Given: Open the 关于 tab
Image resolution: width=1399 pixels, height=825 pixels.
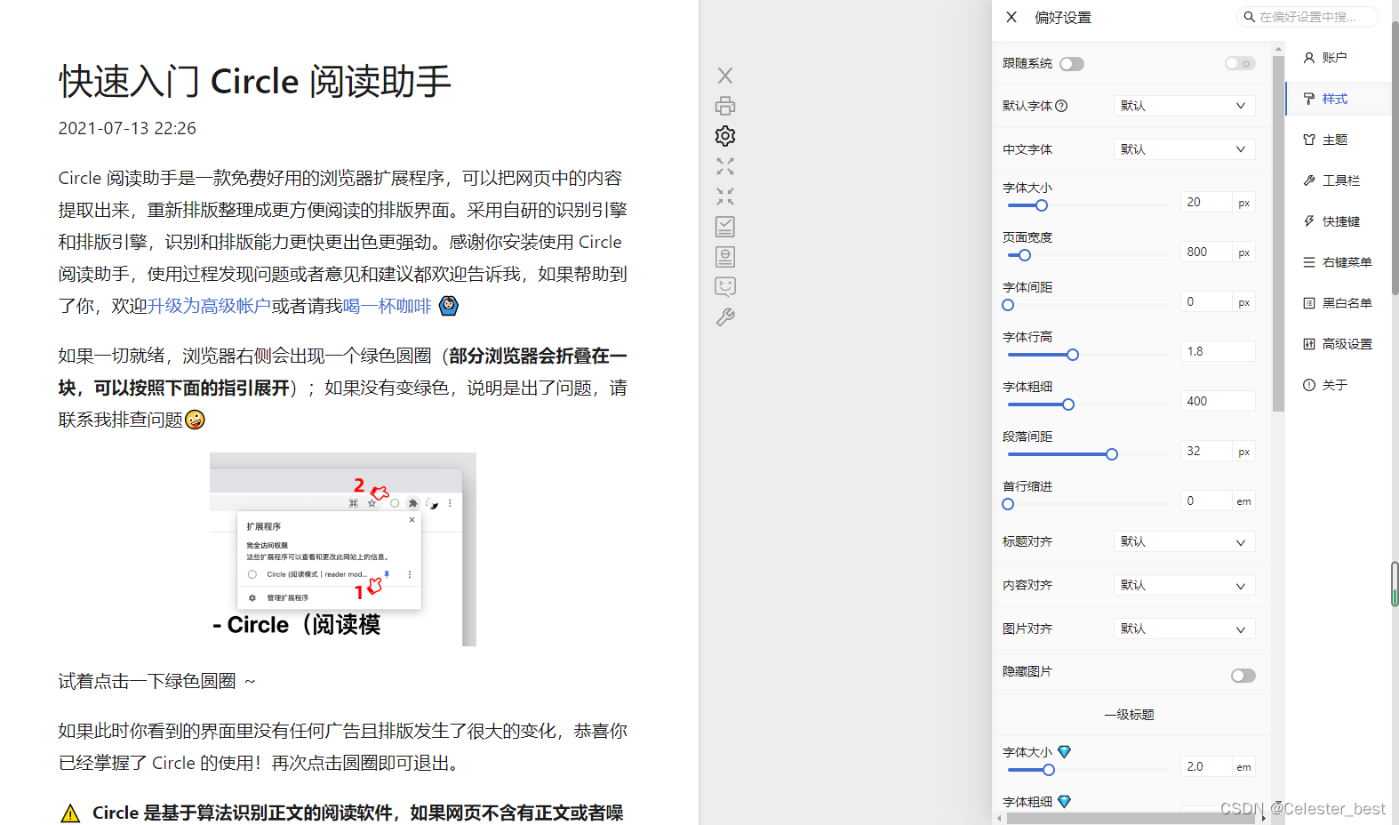Looking at the screenshot, I should pos(1338,385).
